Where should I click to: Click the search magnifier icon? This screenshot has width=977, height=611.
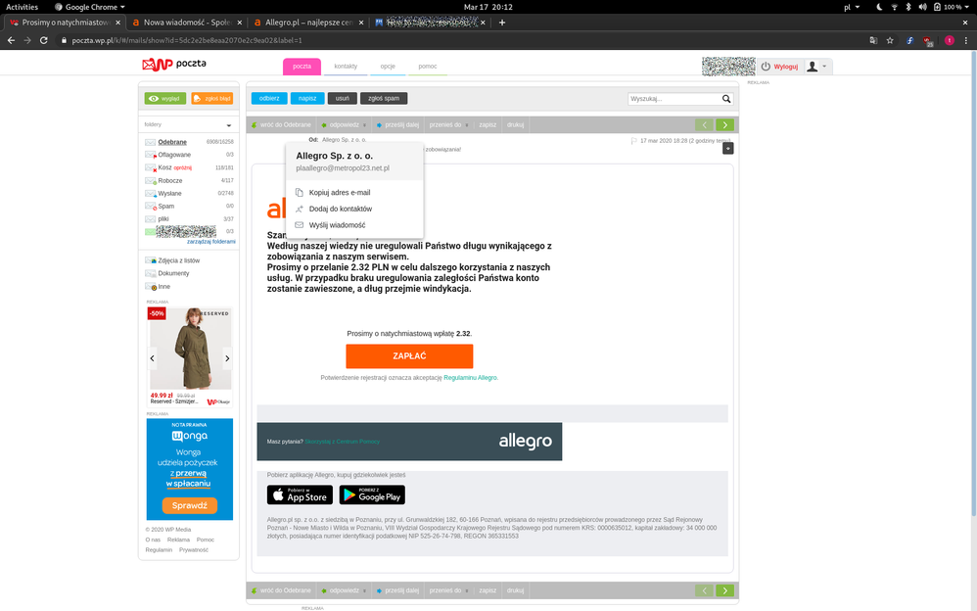(726, 99)
